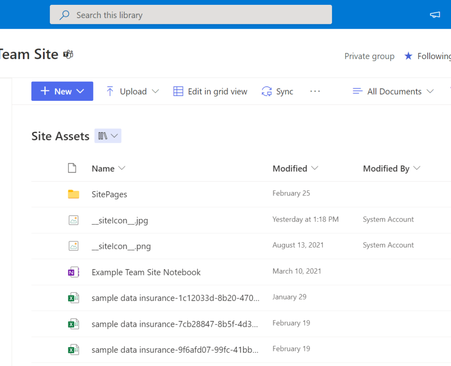Click the file type column header icon

[x=72, y=168]
